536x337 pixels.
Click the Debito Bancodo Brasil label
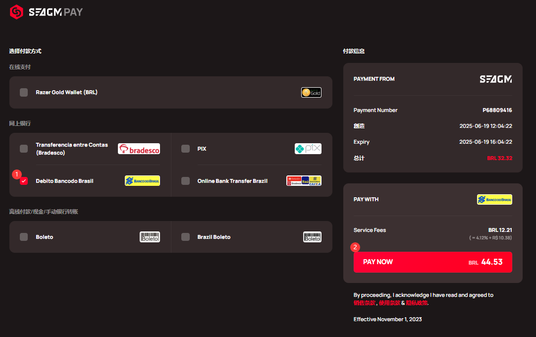(x=64, y=181)
